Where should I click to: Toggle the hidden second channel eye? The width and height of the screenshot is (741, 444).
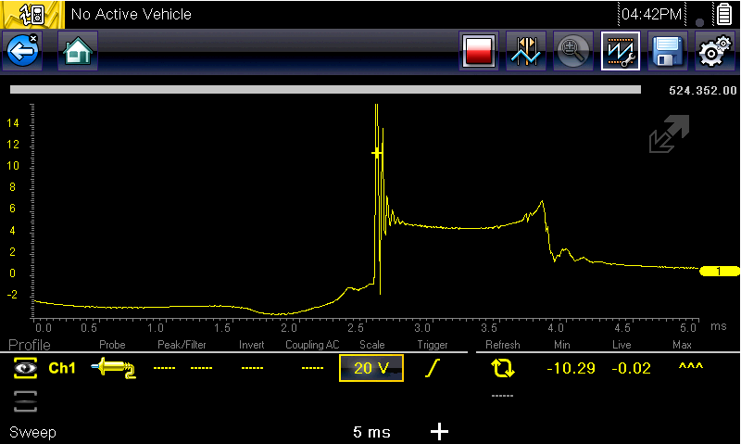tap(26, 402)
